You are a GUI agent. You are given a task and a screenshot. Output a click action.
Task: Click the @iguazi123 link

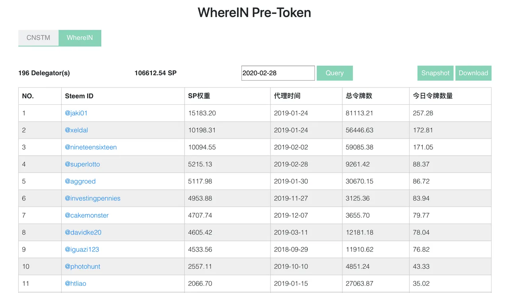(82, 249)
